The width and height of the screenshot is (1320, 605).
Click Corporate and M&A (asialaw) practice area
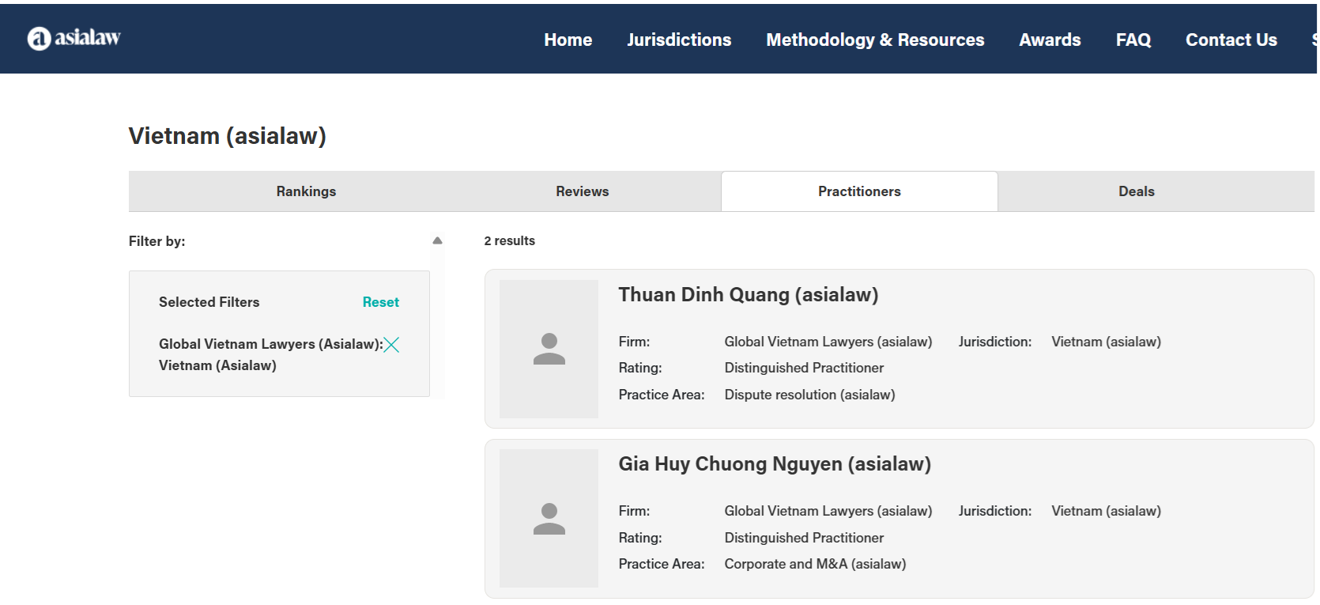[x=815, y=564]
